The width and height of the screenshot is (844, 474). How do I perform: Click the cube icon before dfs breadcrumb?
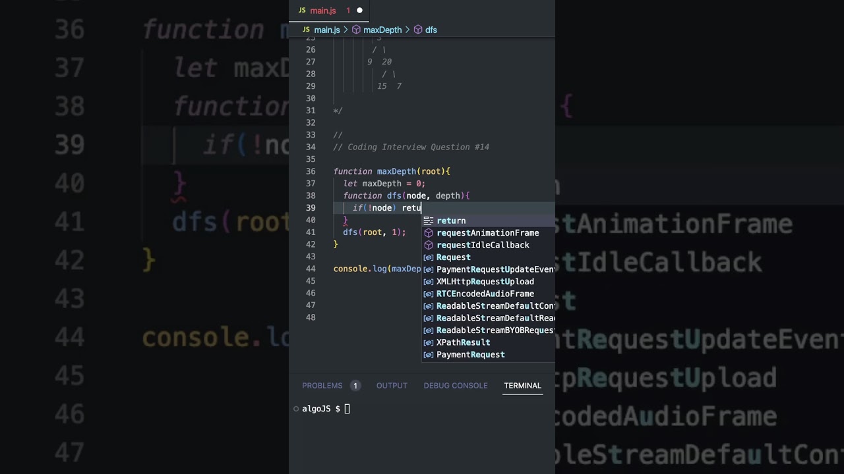click(418, 30)
